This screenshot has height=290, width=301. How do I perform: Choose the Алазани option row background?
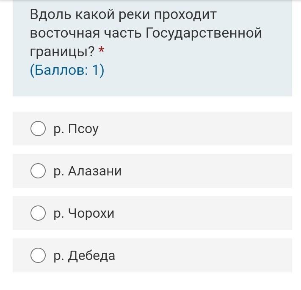(152, 171)
